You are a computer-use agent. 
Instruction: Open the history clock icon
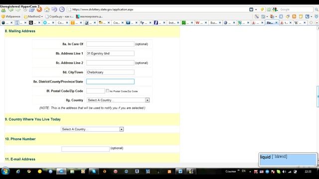pos(62,9)
